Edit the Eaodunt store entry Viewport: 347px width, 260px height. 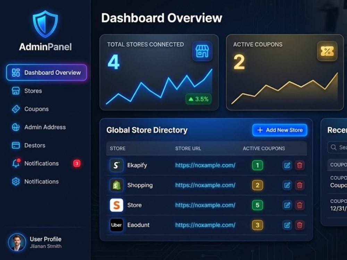click(x=287, y=225)
